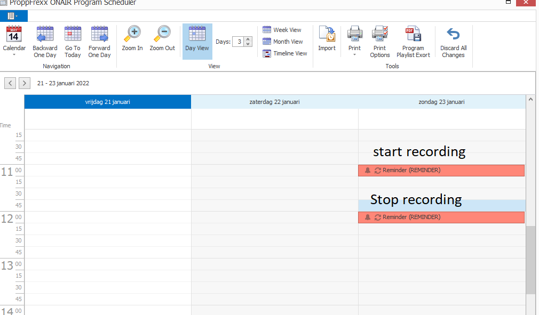Expand the Print dropdown arrow

[x=354, y=55]
